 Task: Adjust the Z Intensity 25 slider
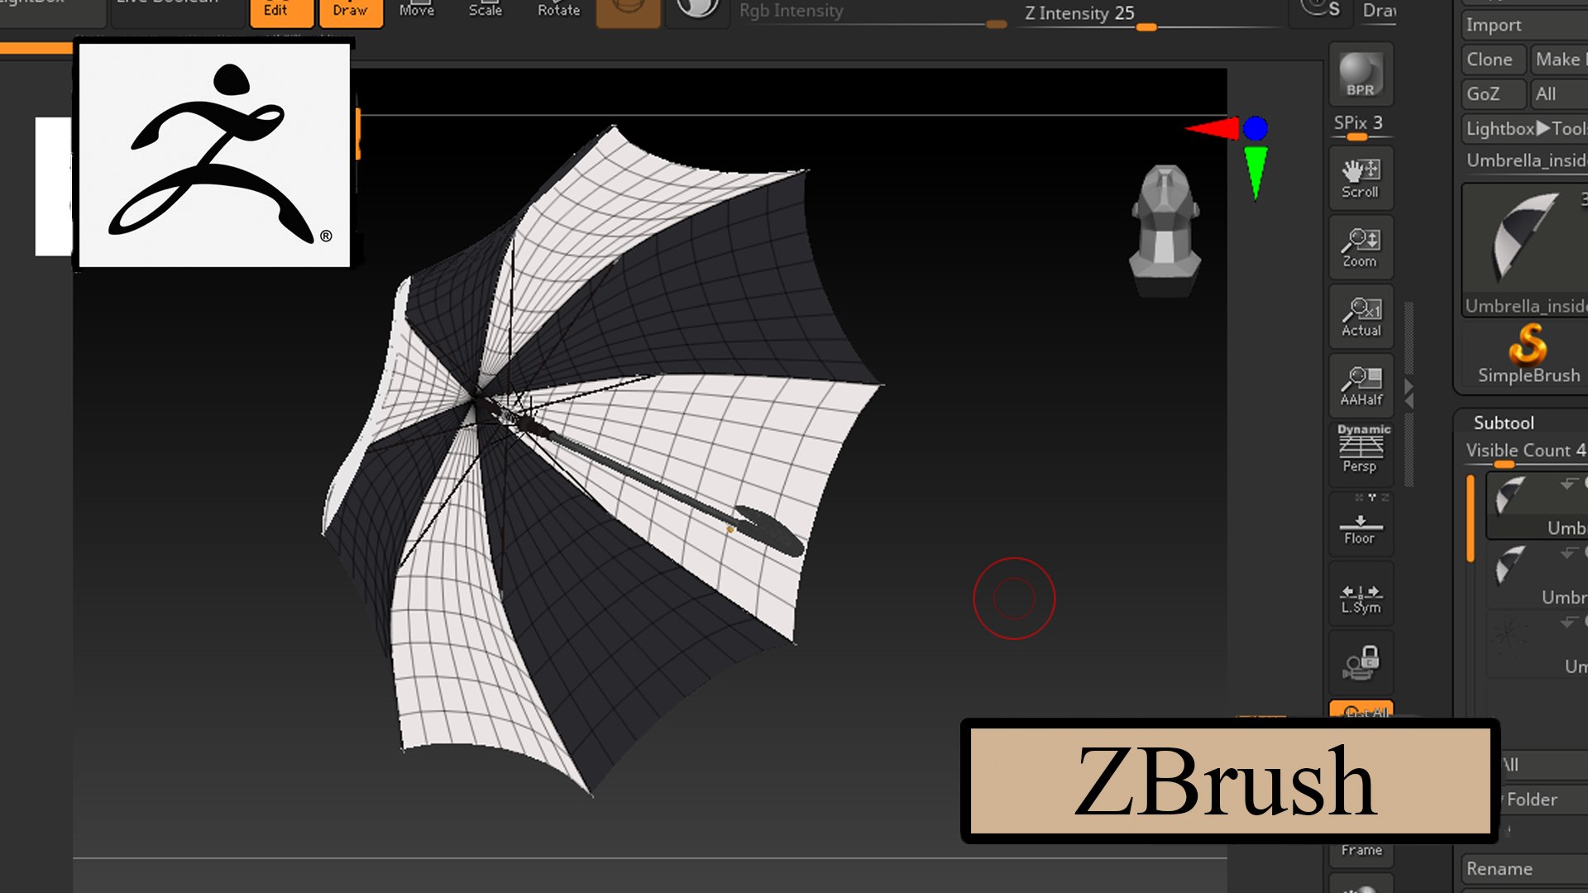(x=1150, y=17)
